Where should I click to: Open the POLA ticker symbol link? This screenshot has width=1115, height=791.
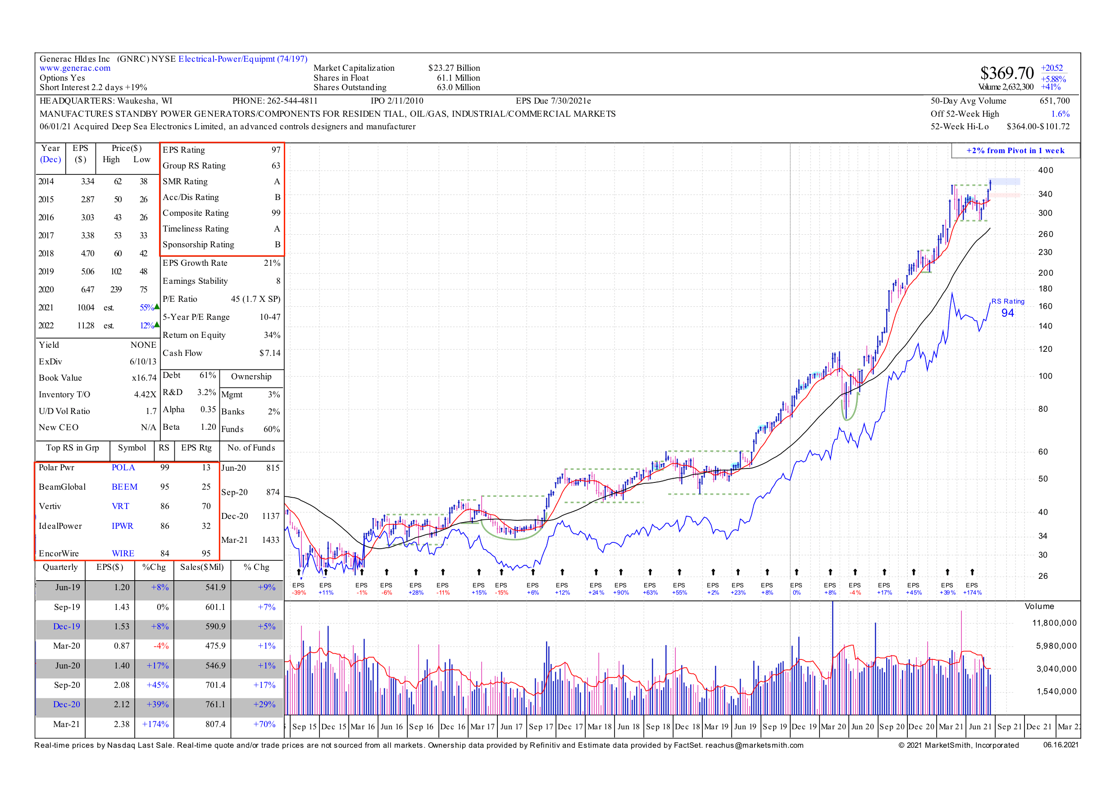click(x=123, y=468)
